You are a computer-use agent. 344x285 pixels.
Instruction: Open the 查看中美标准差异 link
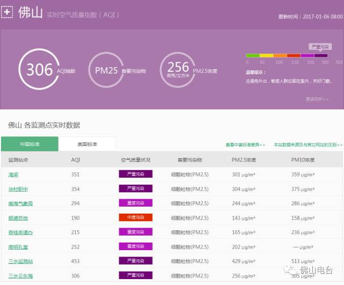[x=246, y=145]
